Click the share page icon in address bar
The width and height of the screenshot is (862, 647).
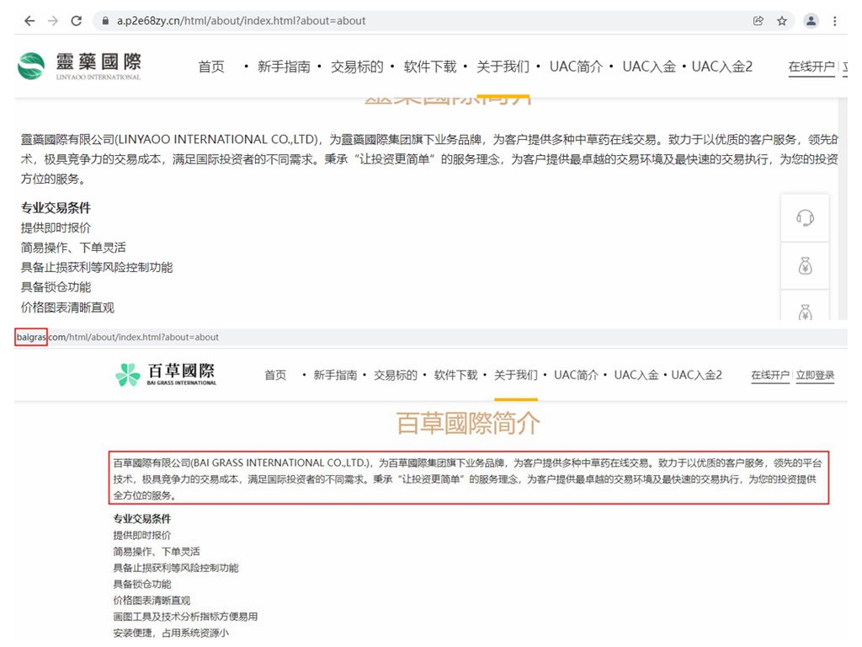(x=758, y=21)
